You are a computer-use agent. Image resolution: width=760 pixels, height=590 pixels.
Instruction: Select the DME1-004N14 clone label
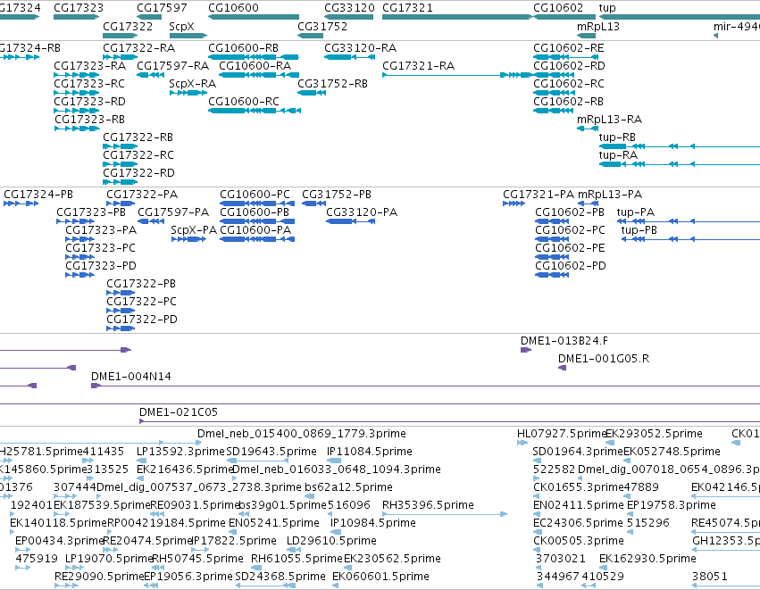(x=131, y=377)
